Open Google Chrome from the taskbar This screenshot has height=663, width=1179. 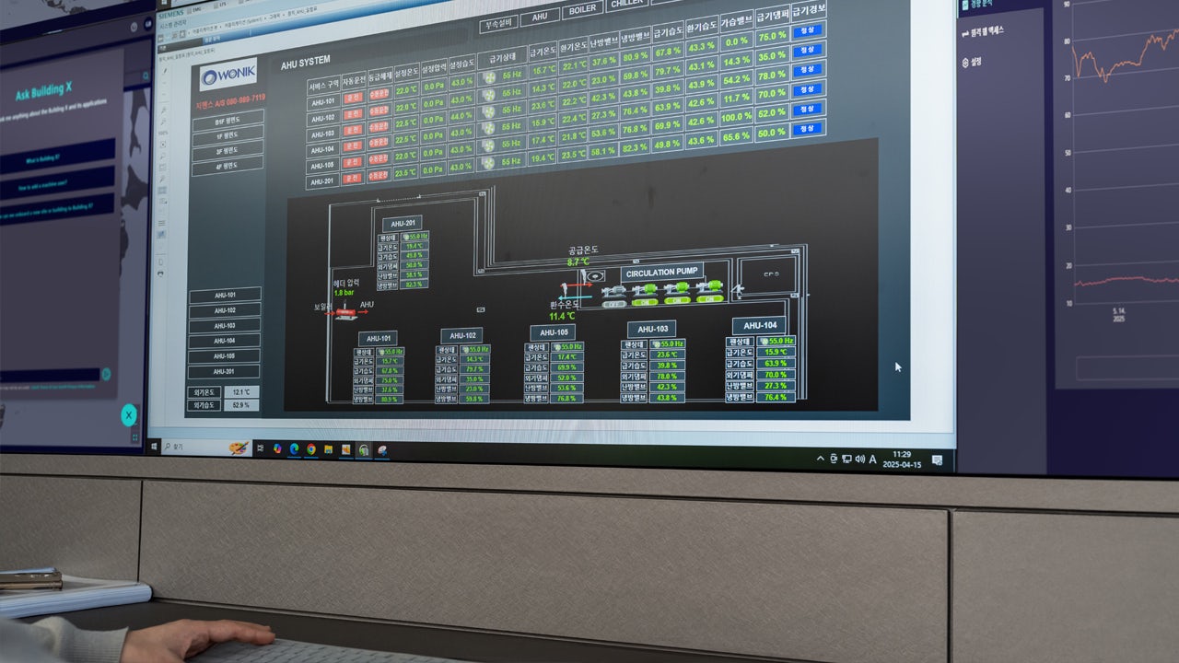click(310, 449)
